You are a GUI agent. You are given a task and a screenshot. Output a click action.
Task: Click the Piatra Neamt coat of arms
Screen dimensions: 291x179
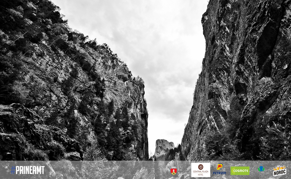[174, 171]
